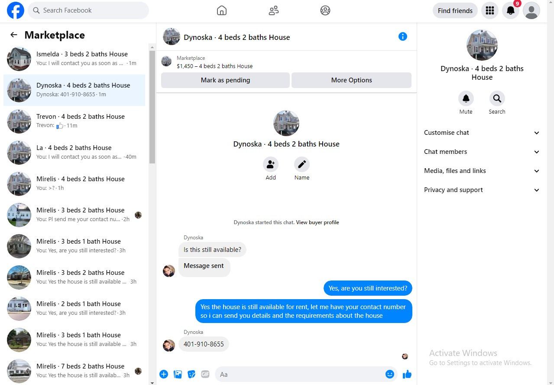Open the Groups icon in top navigation

[325, 10]
